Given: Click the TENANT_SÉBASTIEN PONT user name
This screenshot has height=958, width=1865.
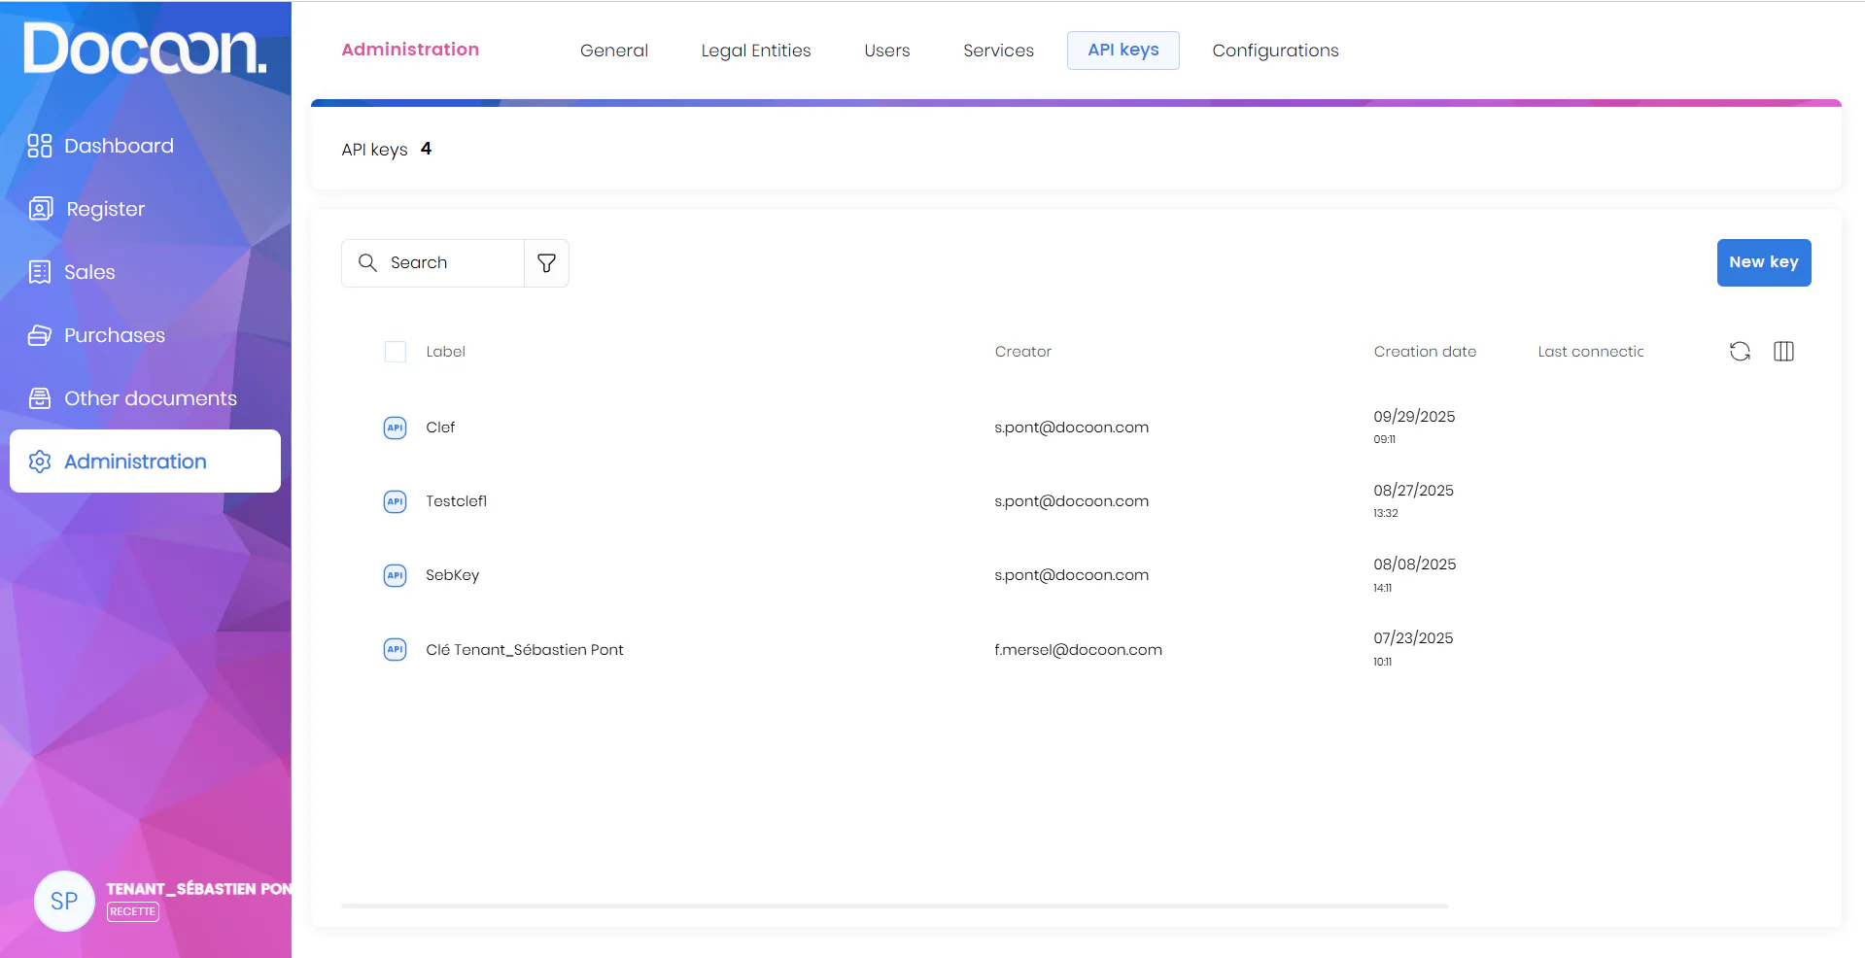Looking at the screenshot, I should [198, 889].
